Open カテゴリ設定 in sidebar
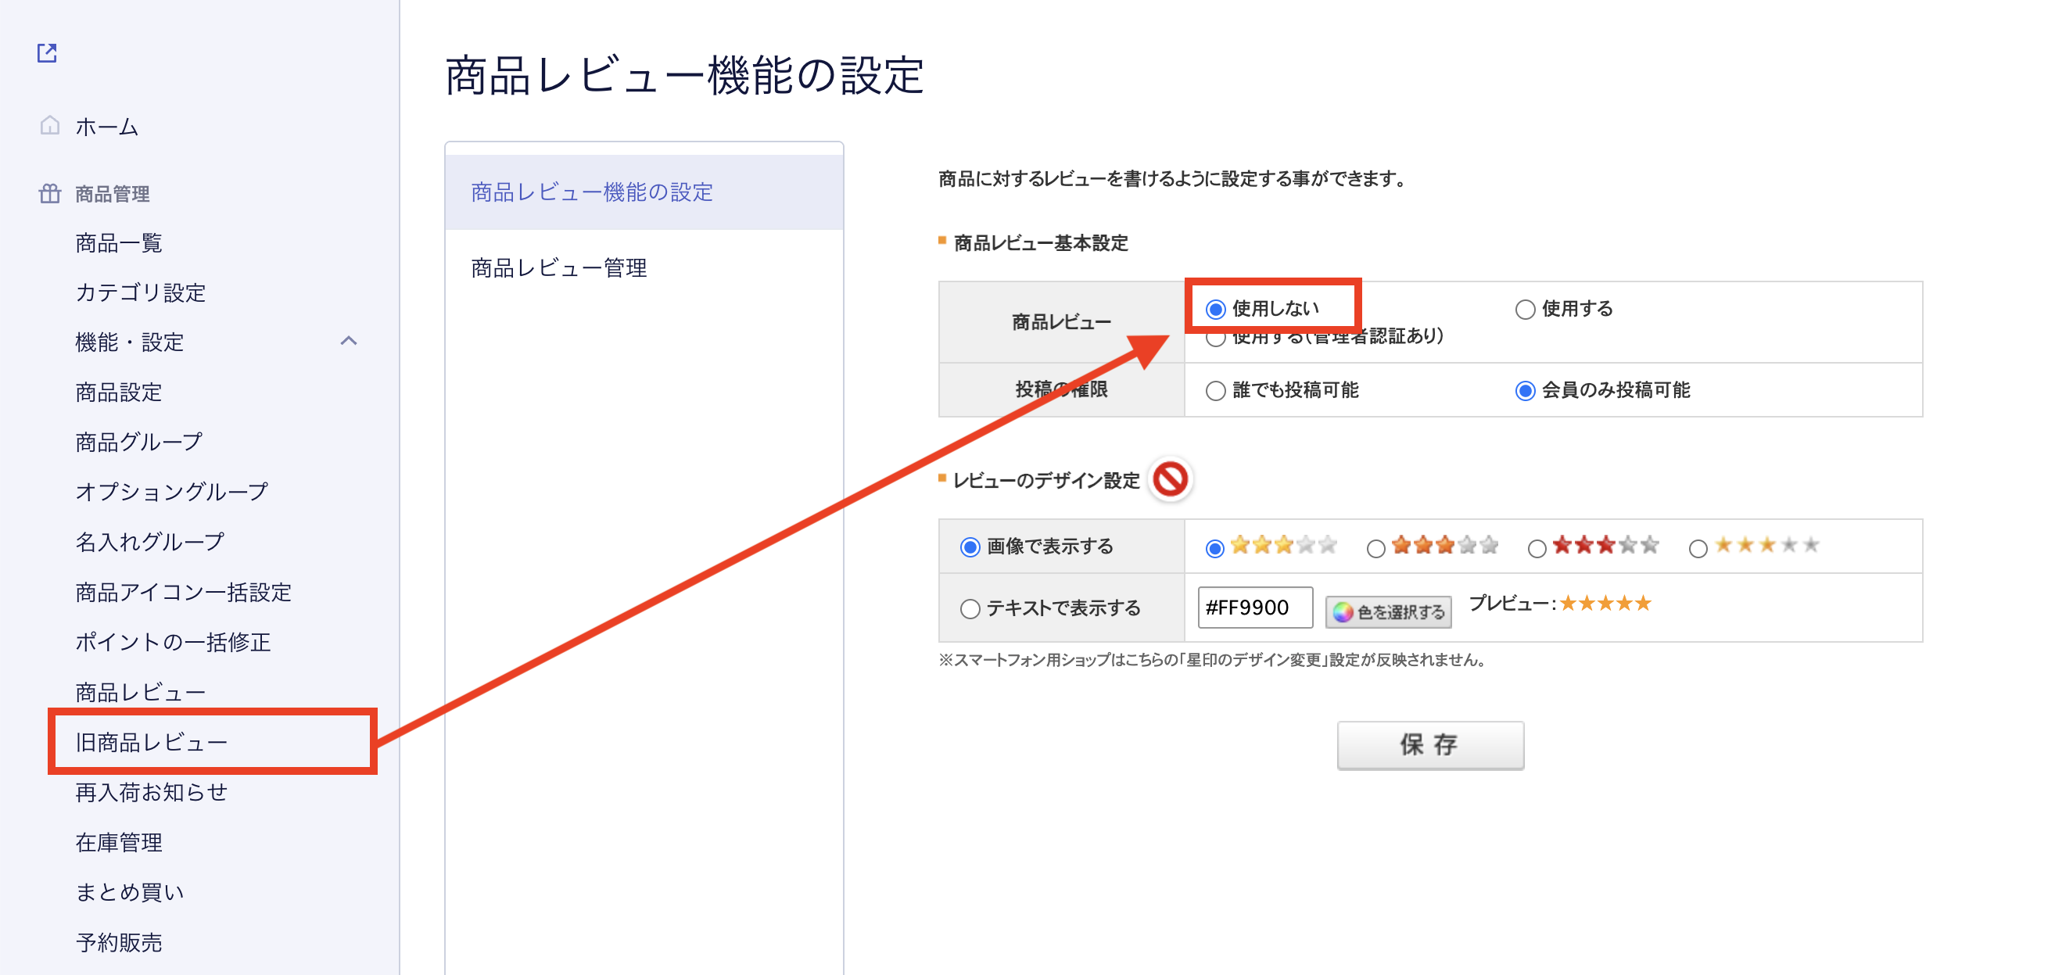 click(x=141, y=292)
